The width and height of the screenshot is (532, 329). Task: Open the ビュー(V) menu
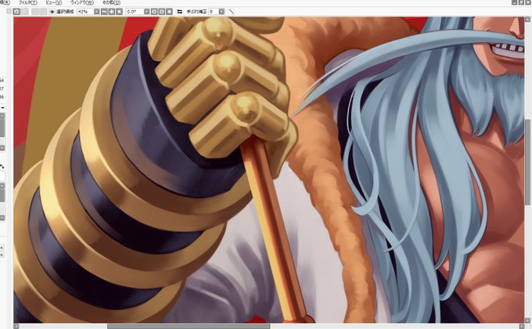[54, 2]
